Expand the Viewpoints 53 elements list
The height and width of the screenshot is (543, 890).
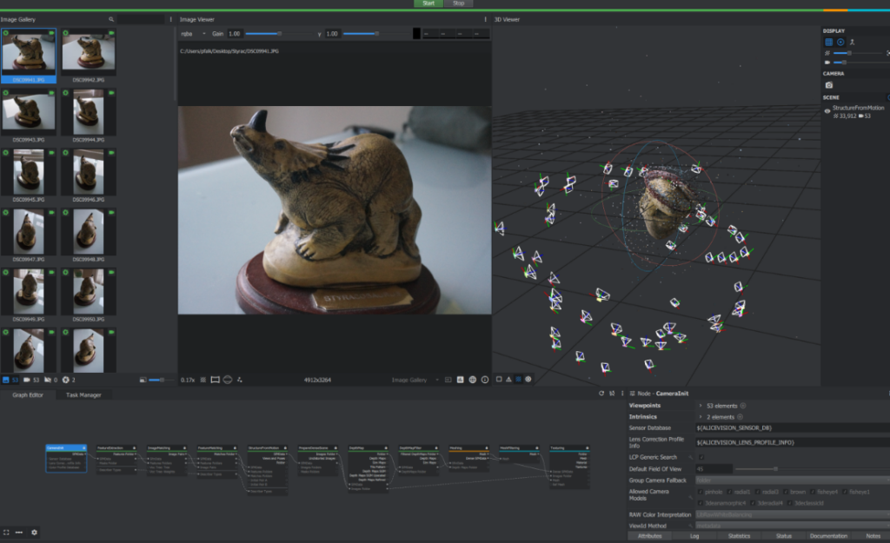click(x=701, y=406)
